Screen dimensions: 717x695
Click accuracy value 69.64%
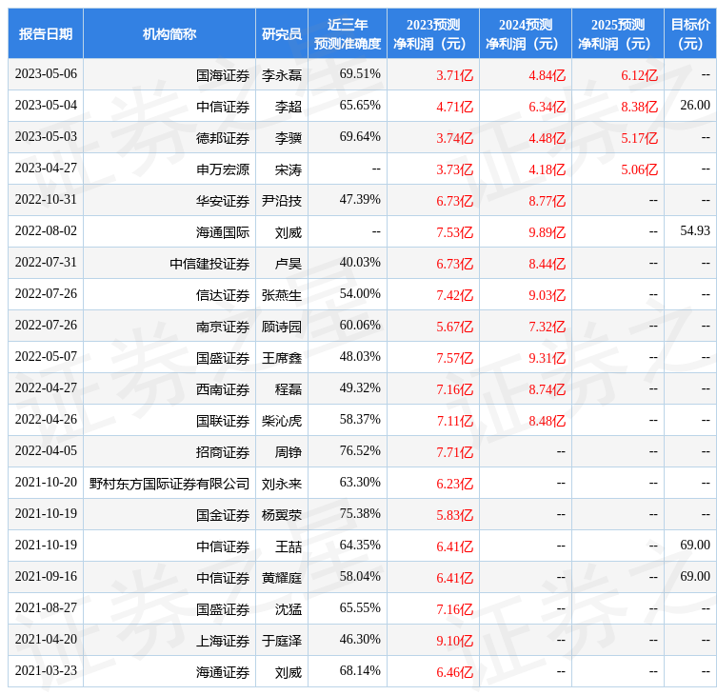[x=360, y=137]
